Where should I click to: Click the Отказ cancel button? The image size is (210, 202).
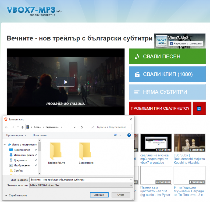(121, 195)
